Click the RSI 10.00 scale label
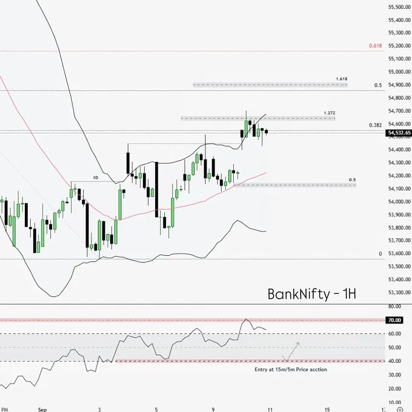This screenshot has width=412, height=412. (x=394, y=402)
